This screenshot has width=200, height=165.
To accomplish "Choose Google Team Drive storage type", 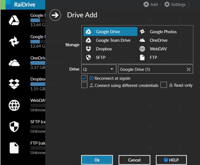I will tap(110, 40).
